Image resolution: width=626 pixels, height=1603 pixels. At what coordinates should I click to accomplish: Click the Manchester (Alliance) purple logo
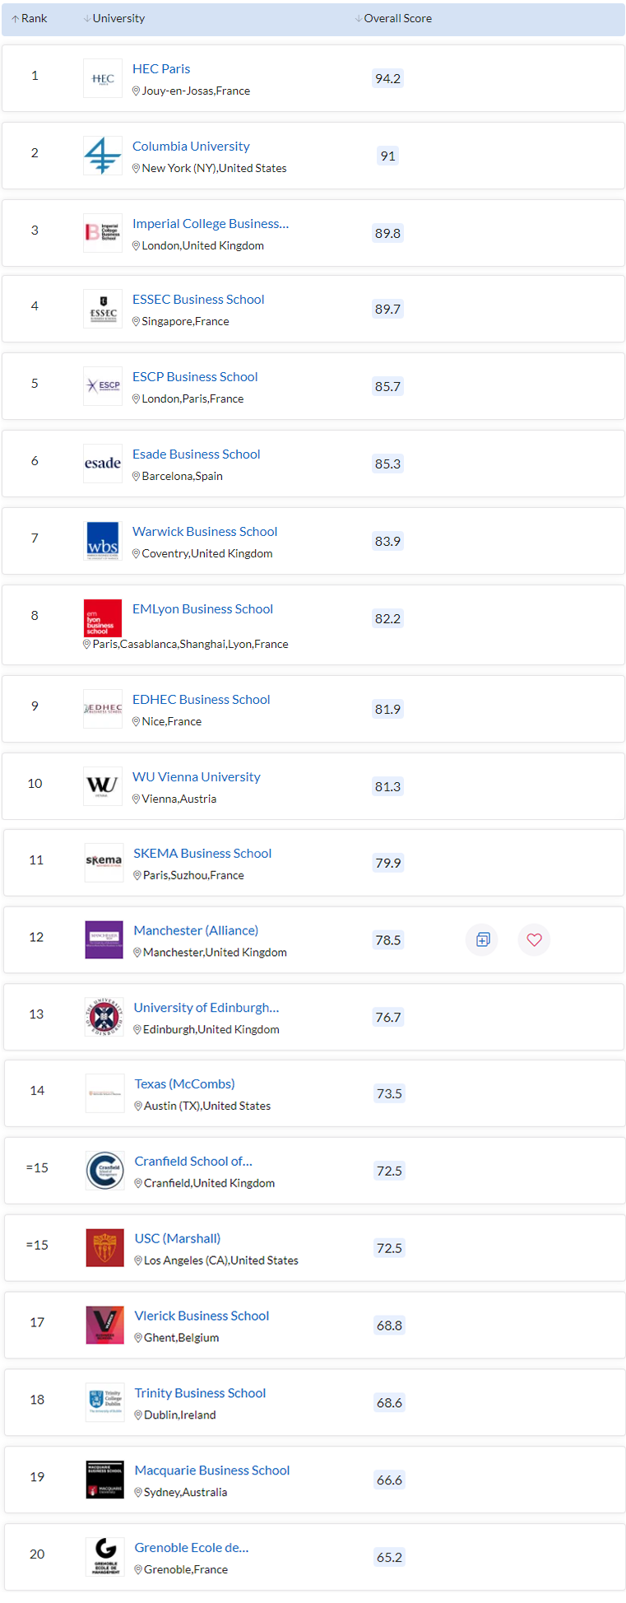(104, 940)
